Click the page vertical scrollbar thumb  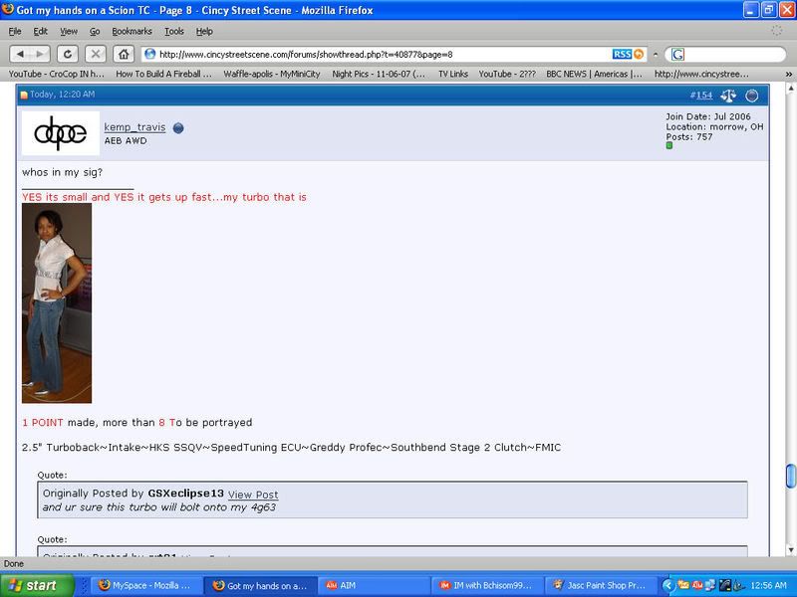[790, 476]
